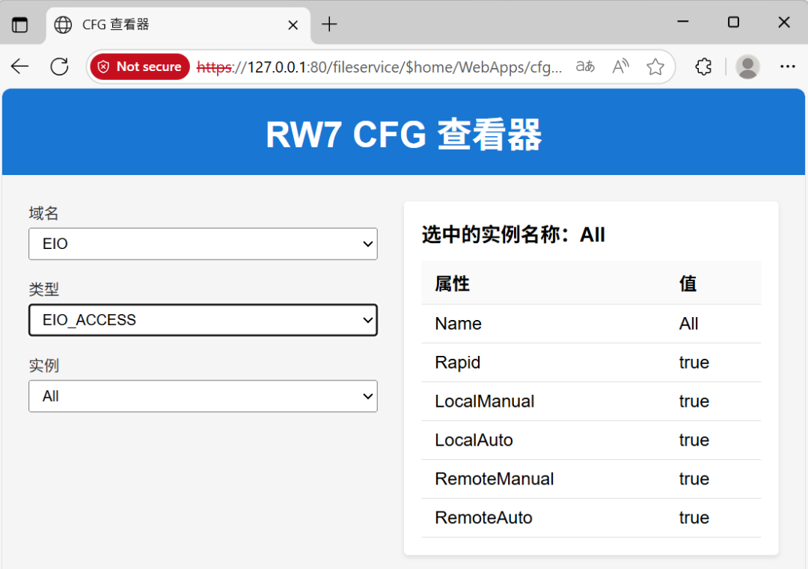Open a new tab with plus icon
Screen dimensions: 808x569
(328, 24)
